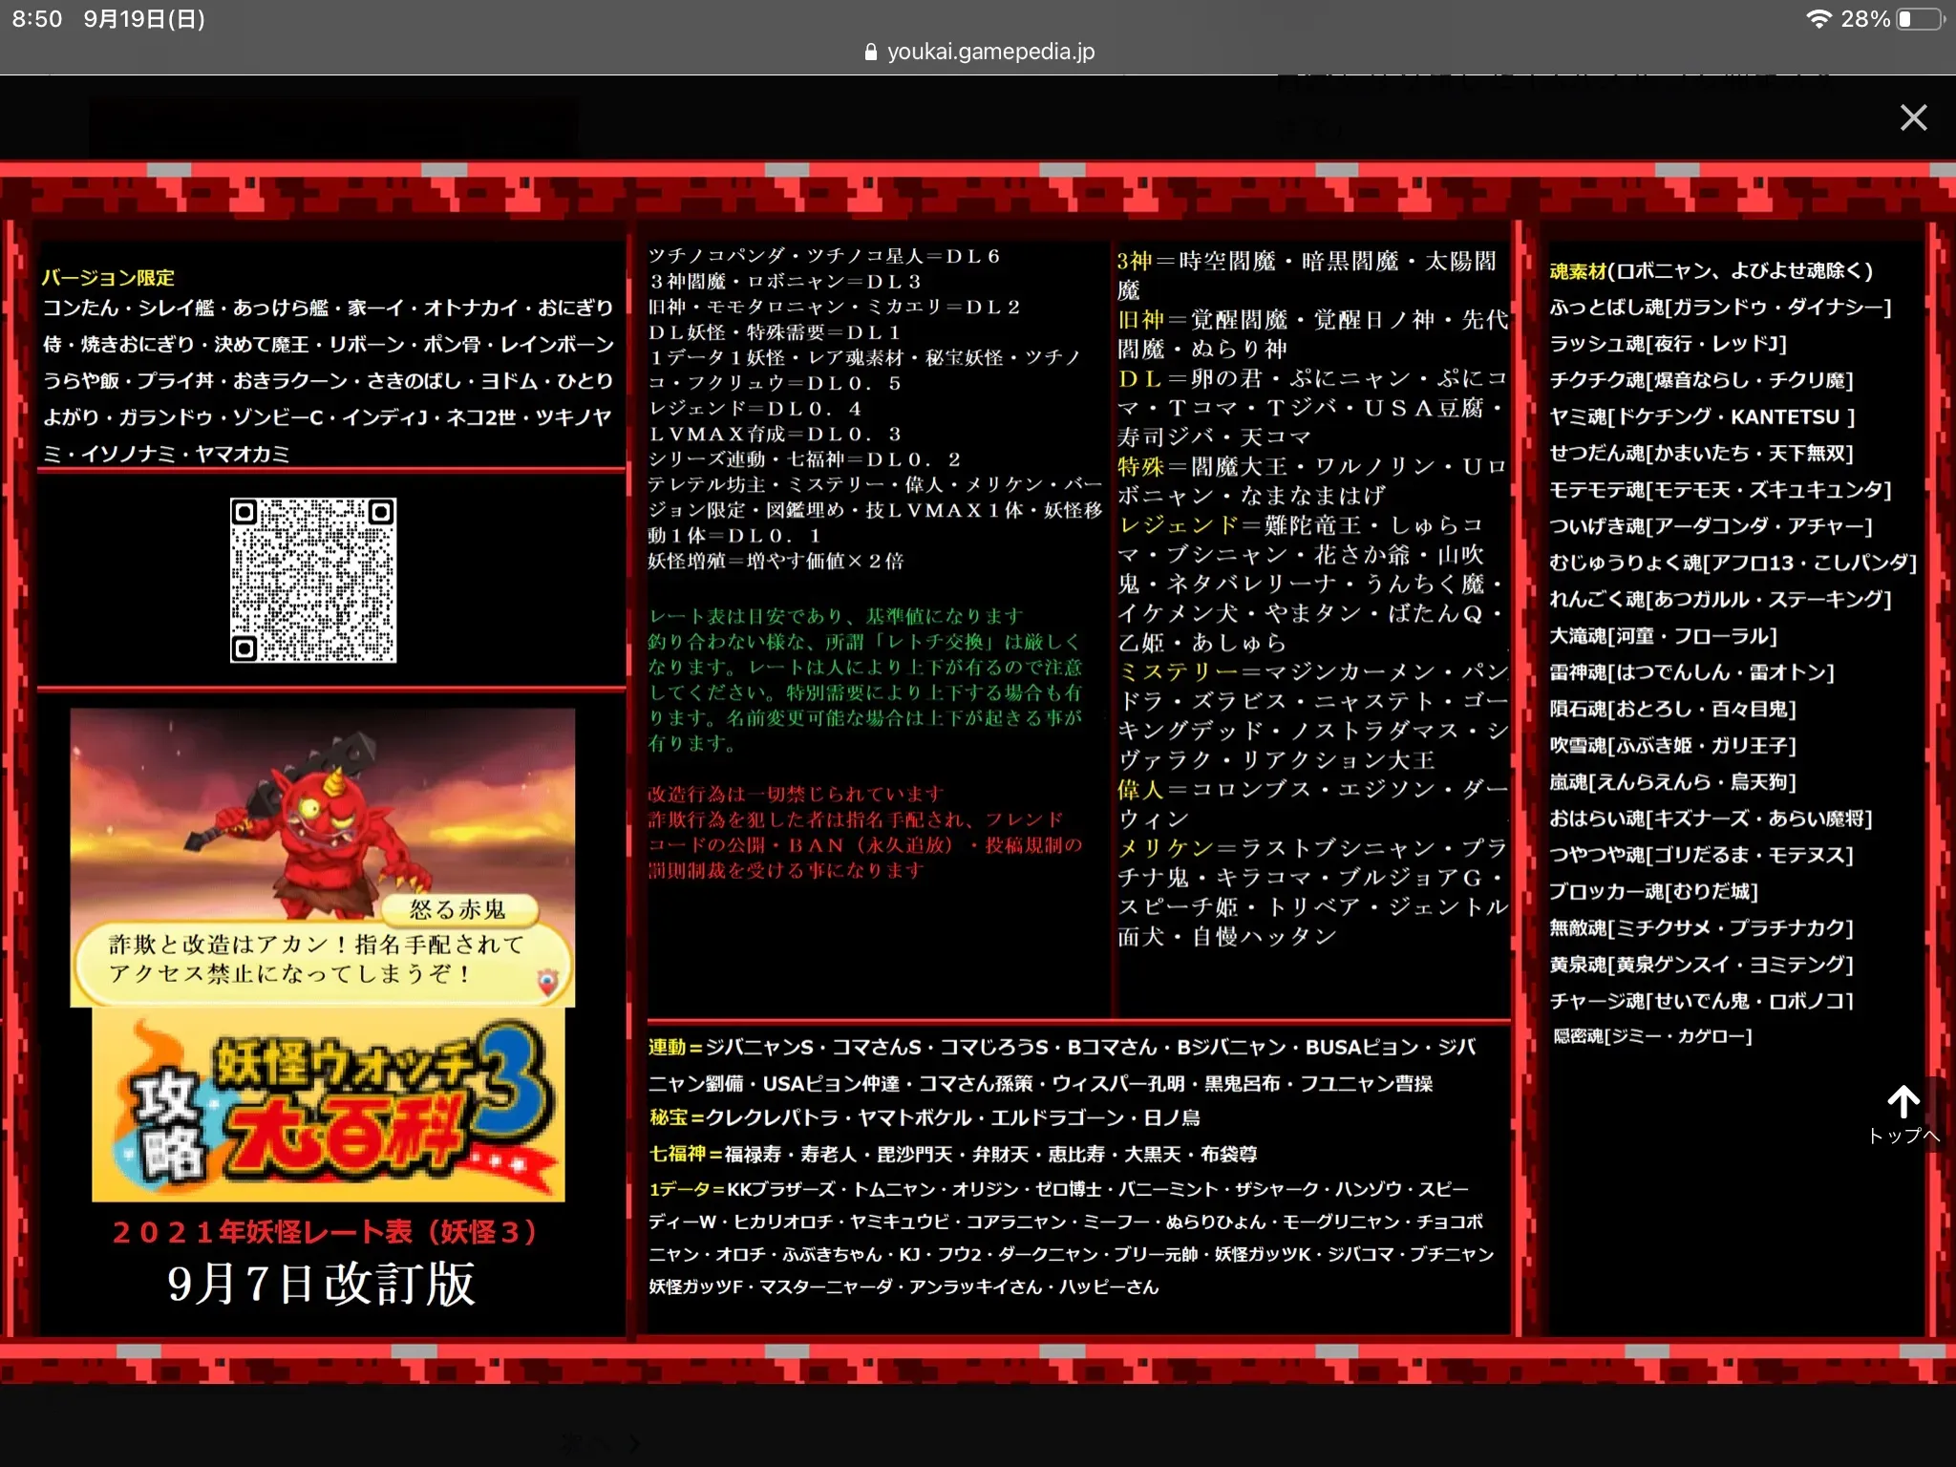Tap the 特殊 yellow label

1140,466
